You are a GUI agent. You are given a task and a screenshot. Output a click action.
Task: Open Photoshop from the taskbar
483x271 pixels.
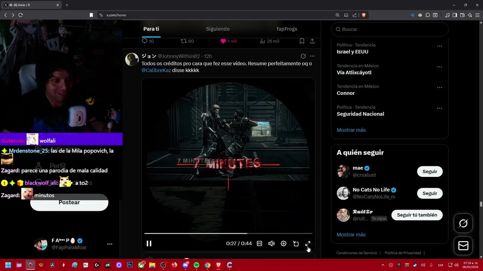point(130,265)
